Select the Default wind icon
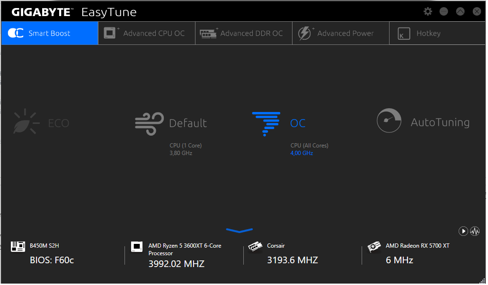The height and width of the screenshot is (285, 488). pos(150,123)
